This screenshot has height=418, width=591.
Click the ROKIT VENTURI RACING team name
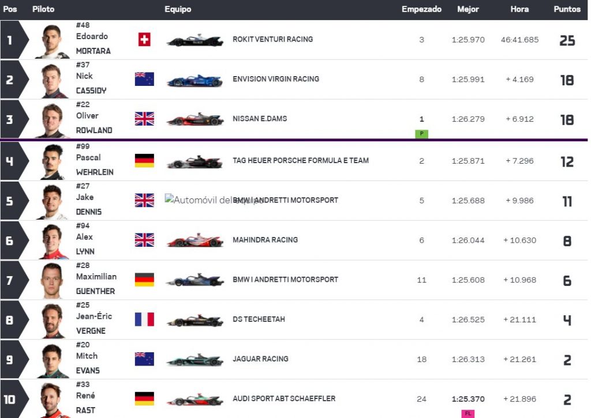[272, 39]
